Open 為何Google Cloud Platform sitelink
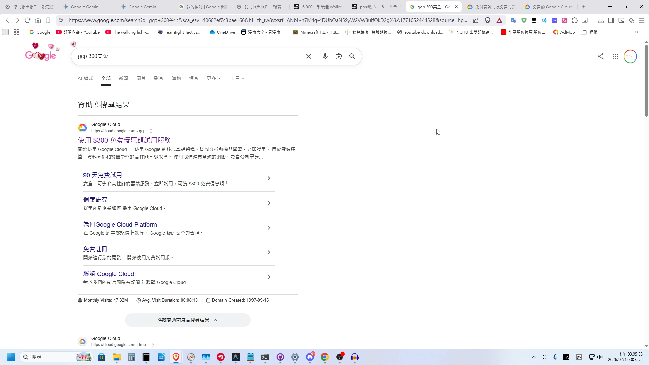Screen dimensions: 649x365 120,225
